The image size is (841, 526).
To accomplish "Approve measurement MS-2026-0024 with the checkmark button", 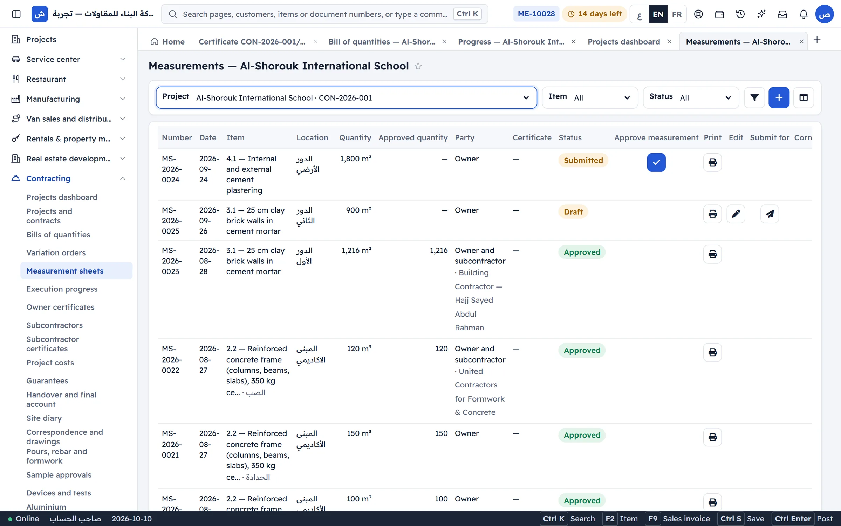I will [x=656, y=162].
